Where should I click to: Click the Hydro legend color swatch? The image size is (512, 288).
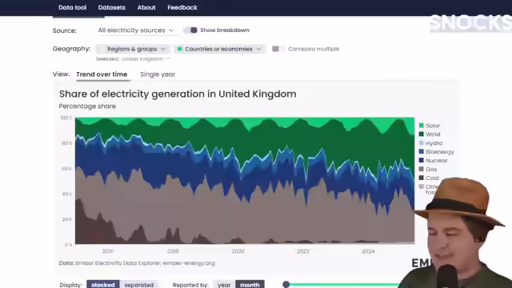click(x=422, y=143)
